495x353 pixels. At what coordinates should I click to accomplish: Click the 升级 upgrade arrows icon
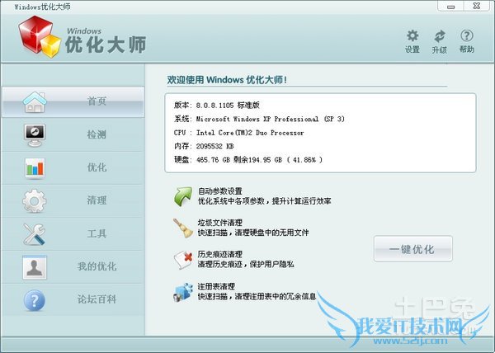point(440,36)
